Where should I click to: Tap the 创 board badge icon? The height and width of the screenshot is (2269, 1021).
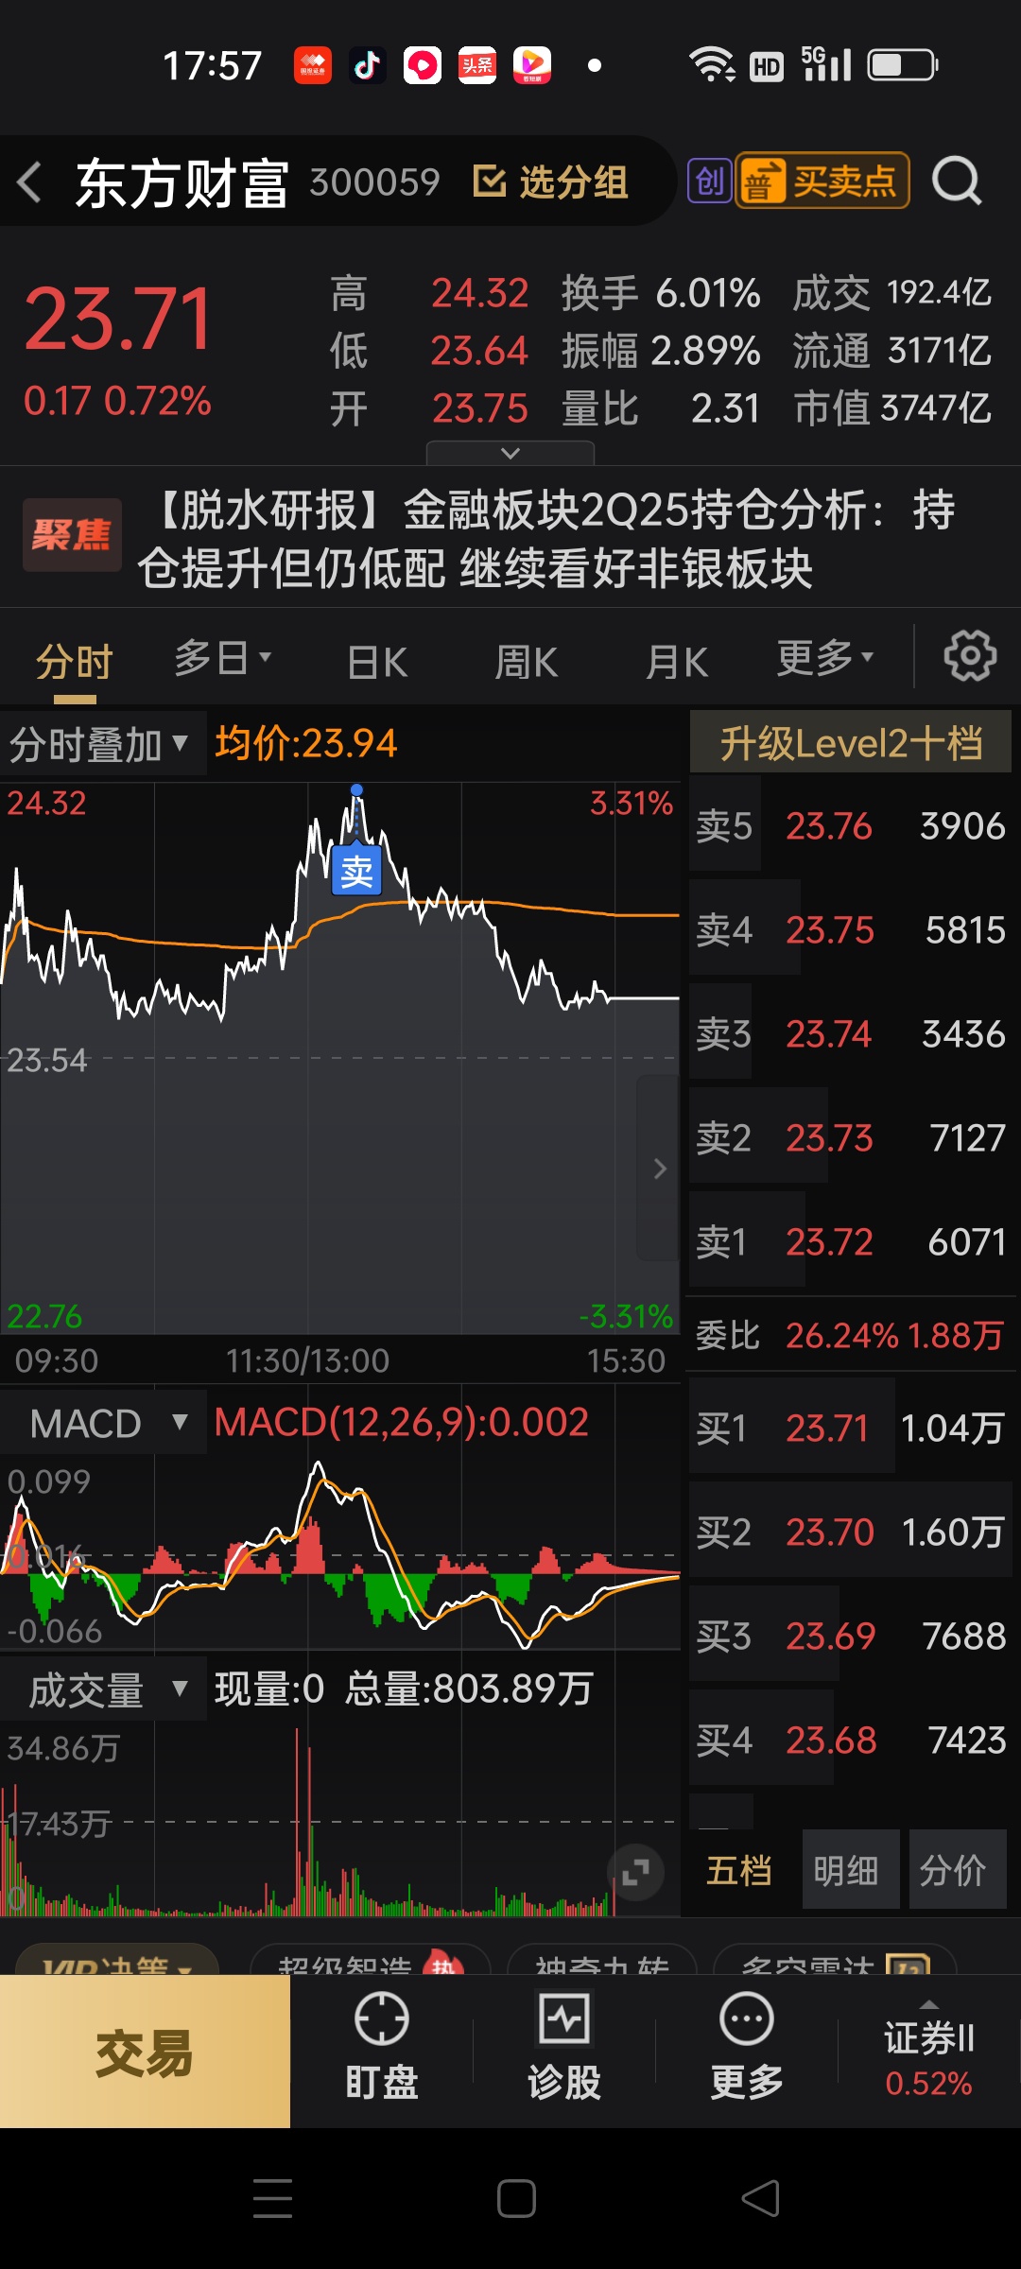(709, 181)
